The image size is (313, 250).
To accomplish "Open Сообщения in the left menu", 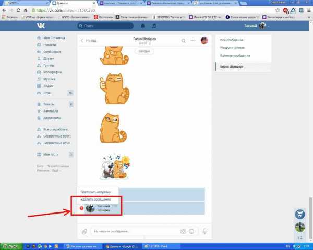I will coord(52,52).
